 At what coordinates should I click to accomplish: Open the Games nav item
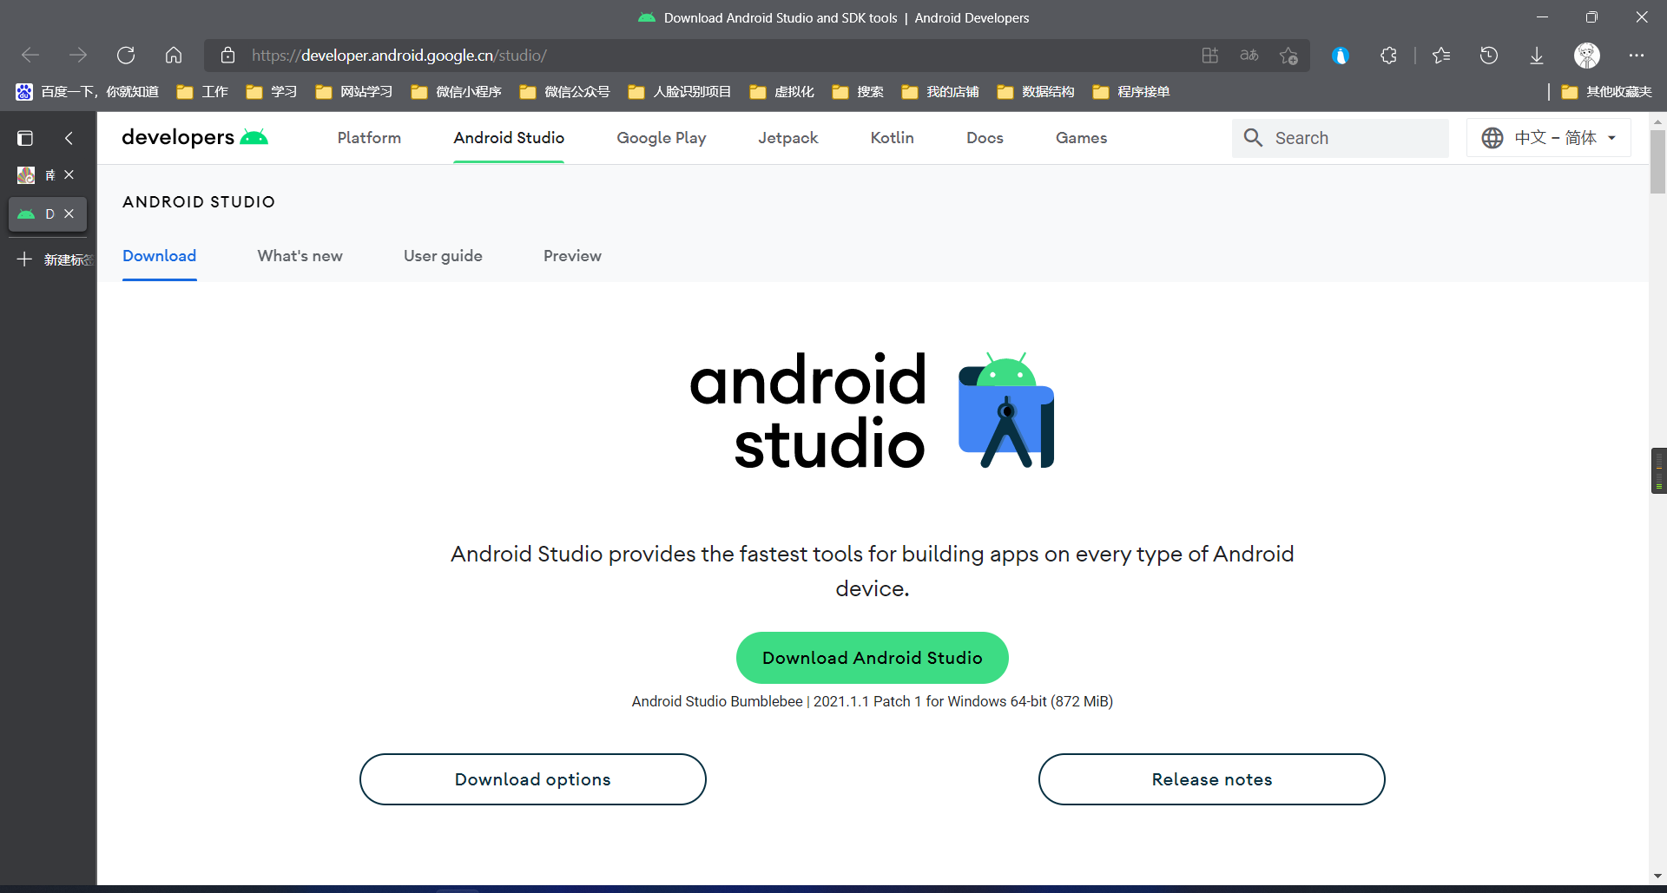(x=1081, y=138)
